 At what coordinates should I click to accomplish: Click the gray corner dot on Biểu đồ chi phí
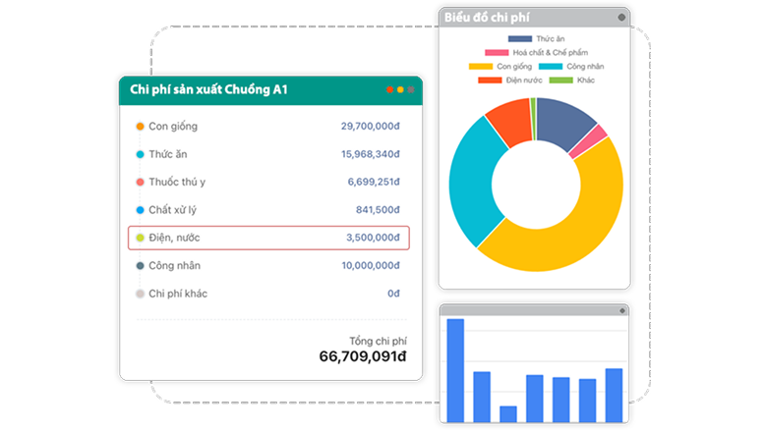click(x=620, y=17)
